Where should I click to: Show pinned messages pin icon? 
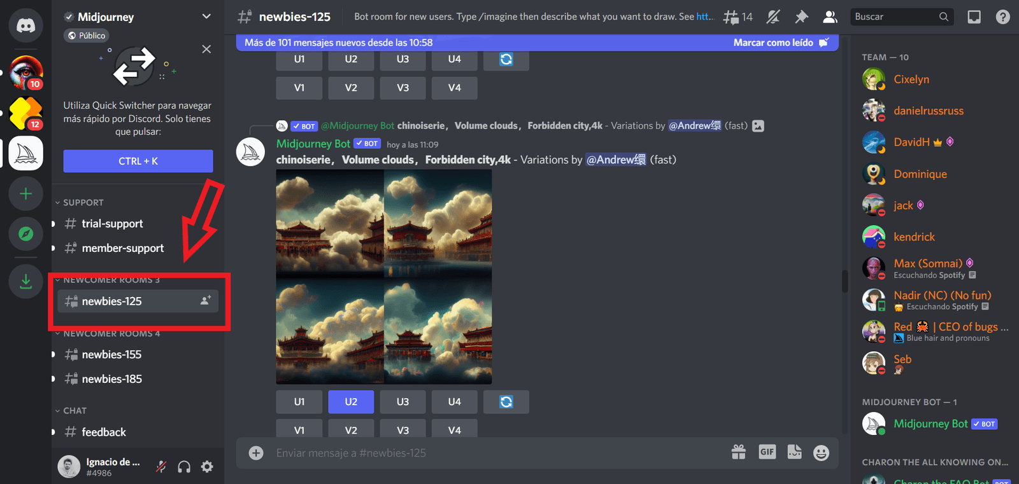click(801, 17)
